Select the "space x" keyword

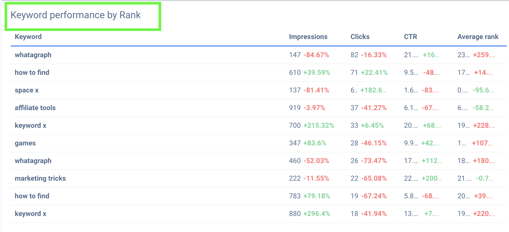27,90
